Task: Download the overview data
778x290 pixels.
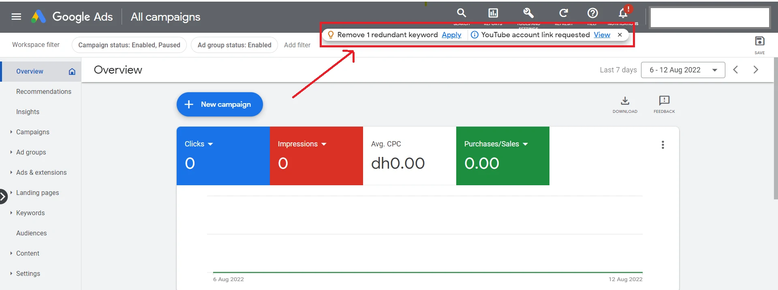Action: [625, 104]
